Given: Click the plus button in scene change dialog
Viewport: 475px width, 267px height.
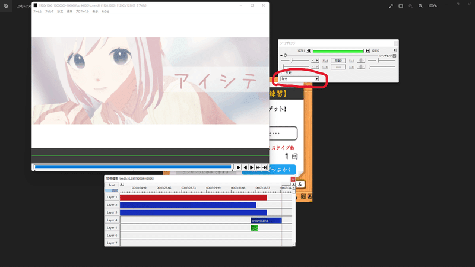Looking at the screenshot, I should point(394,50).
